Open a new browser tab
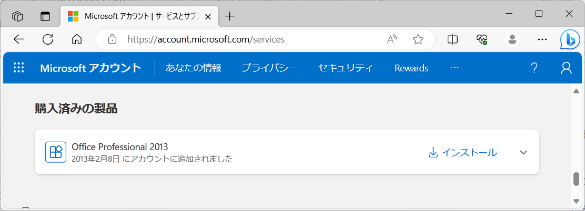 pyautogui.click(x=230, y=16)
